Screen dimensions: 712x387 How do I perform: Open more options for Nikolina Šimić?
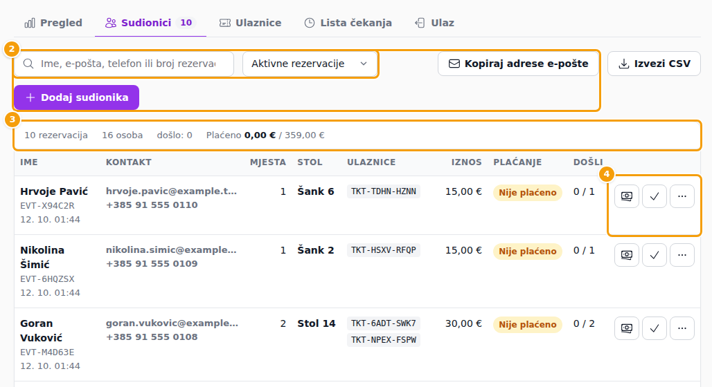pyautogui.click(x=682, y=255)
